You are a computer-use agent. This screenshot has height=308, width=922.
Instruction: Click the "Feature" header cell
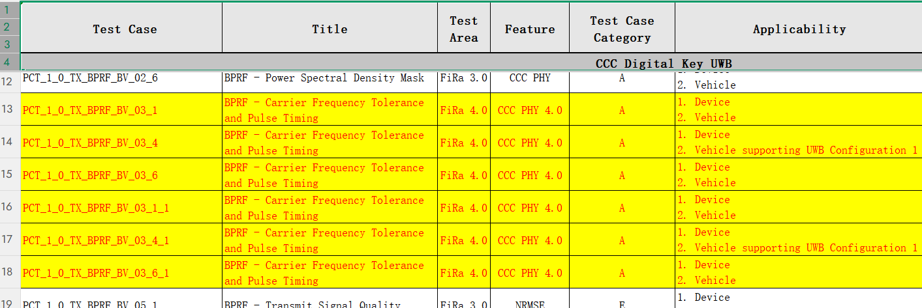530,29
